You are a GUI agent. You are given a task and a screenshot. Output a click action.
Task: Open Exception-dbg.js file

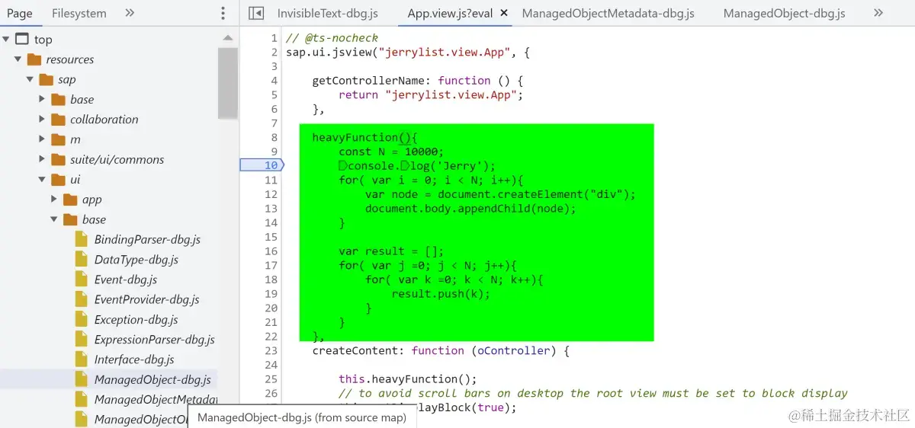[x=136, y=320]
